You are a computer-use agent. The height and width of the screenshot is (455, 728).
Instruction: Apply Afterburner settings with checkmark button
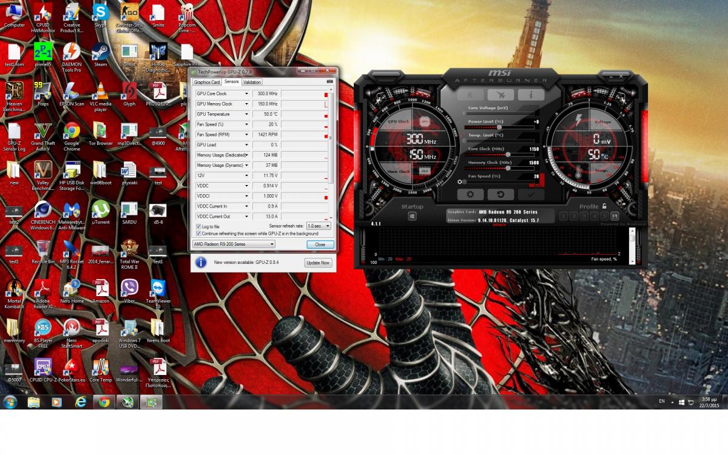click(531, 195)
